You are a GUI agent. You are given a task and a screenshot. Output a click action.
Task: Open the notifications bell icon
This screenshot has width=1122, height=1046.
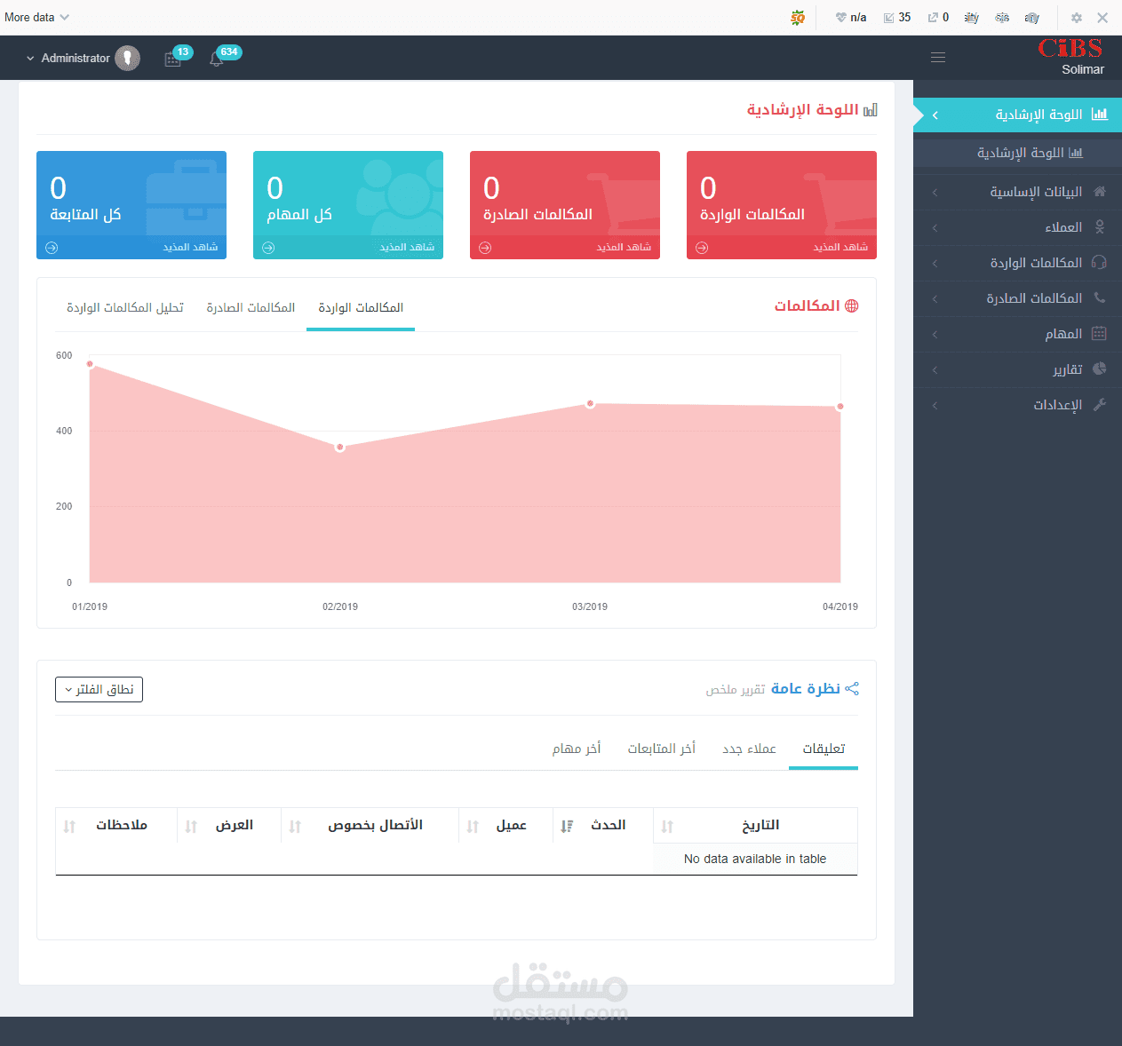pyautogui.click(x=216, y=59)
